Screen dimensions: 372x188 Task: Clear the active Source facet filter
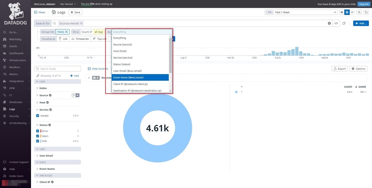(x=77, y=95)
